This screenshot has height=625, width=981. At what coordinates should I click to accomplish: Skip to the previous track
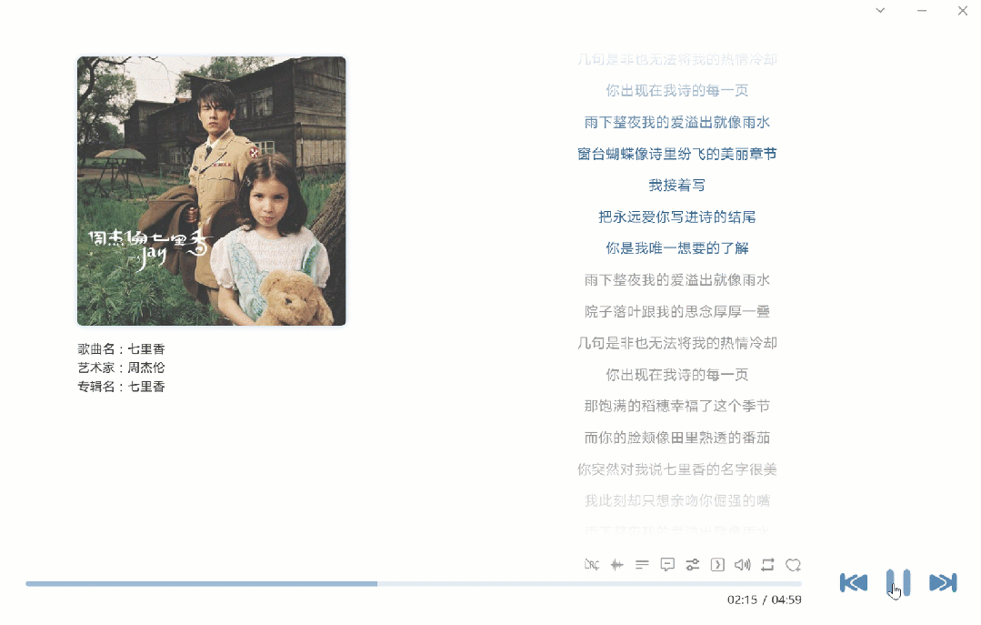853,583
